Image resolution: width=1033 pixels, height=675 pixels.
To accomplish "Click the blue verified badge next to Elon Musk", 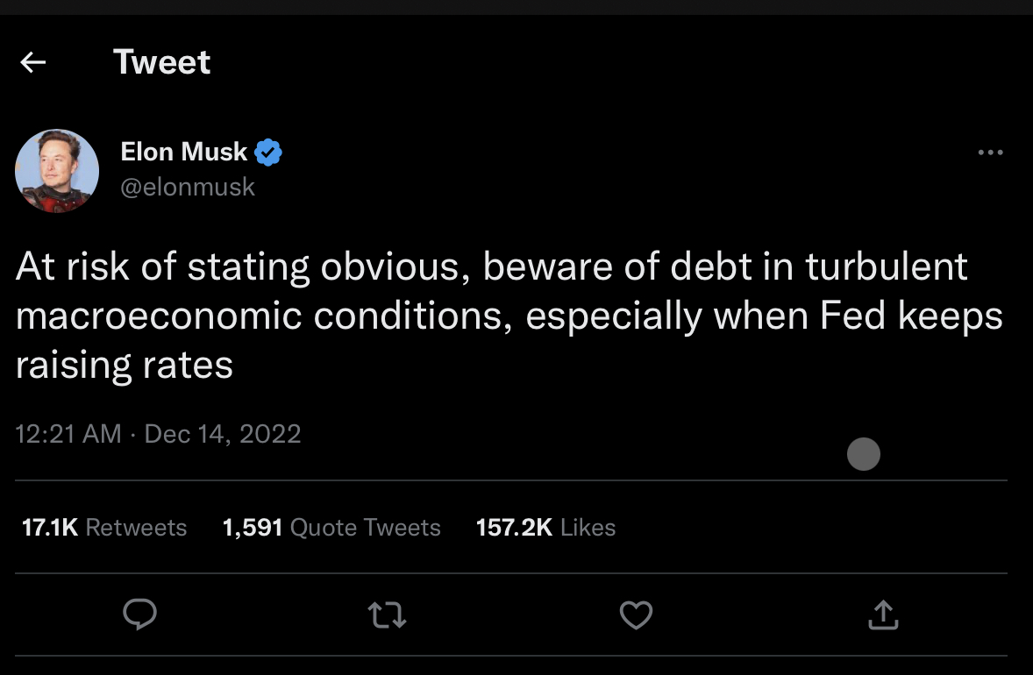I will [267, 151].
